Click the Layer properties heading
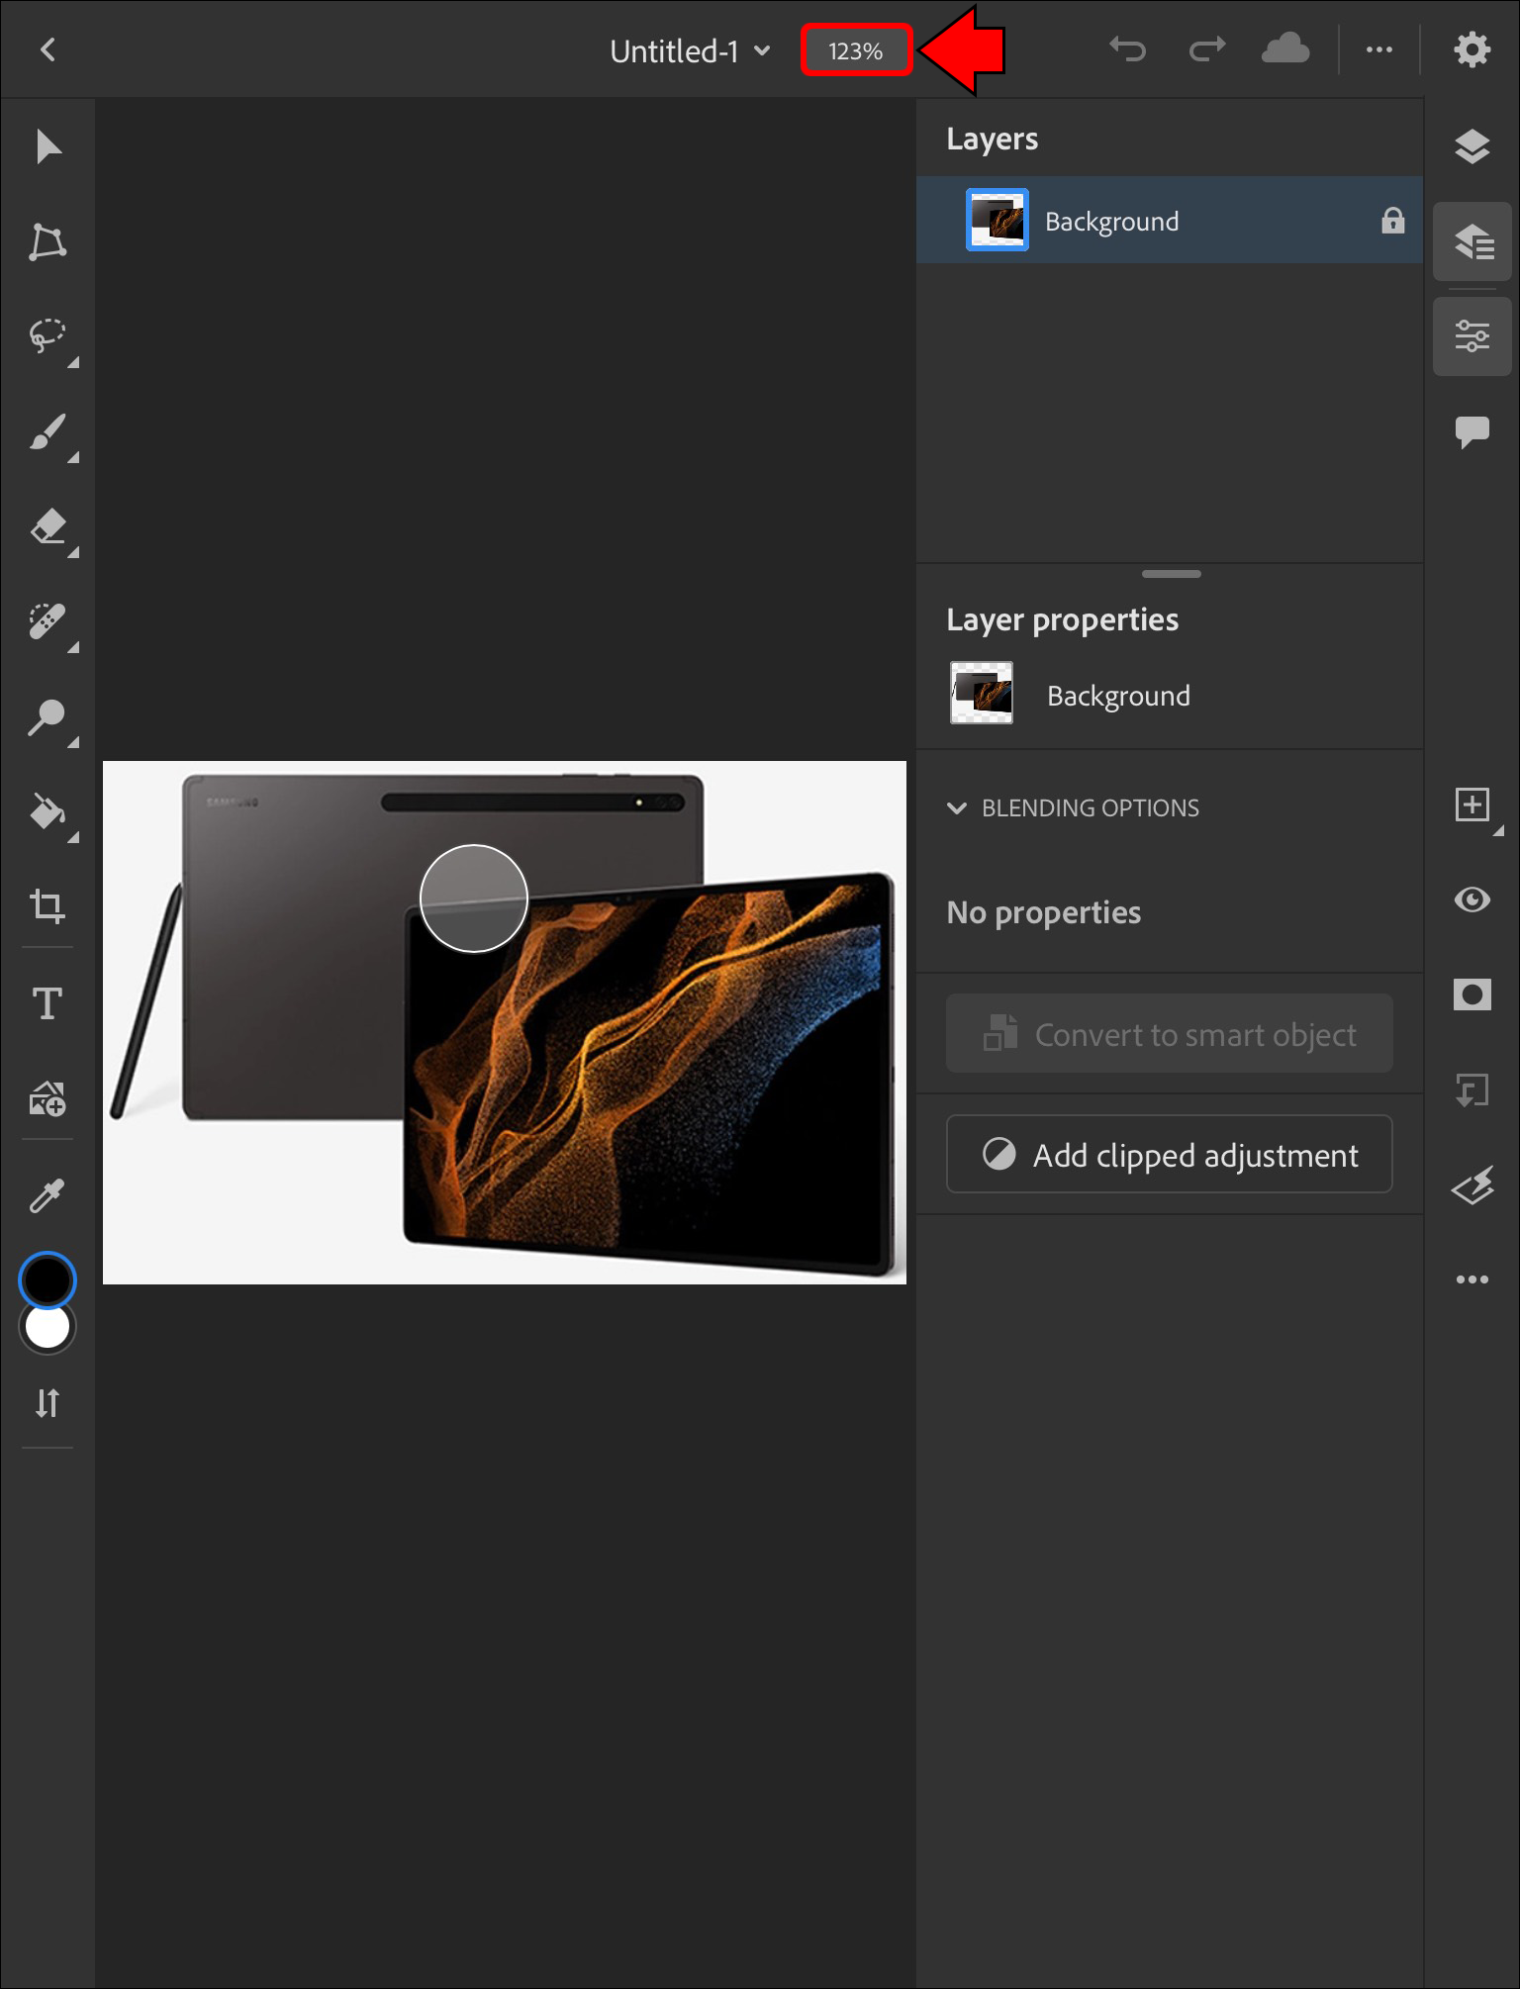The image size is (1520, 1989). pyautogui.click(x=1062, y=619)
